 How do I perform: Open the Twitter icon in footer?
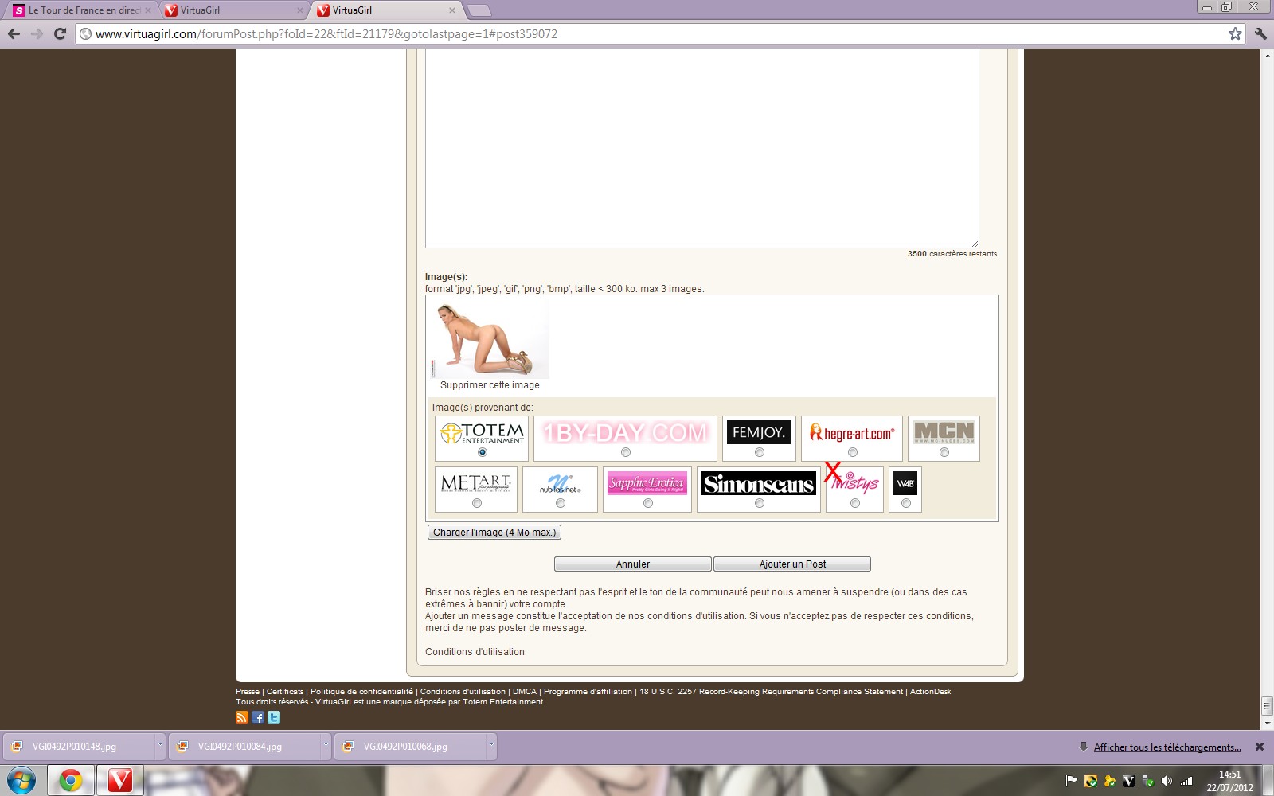(274, 717)
